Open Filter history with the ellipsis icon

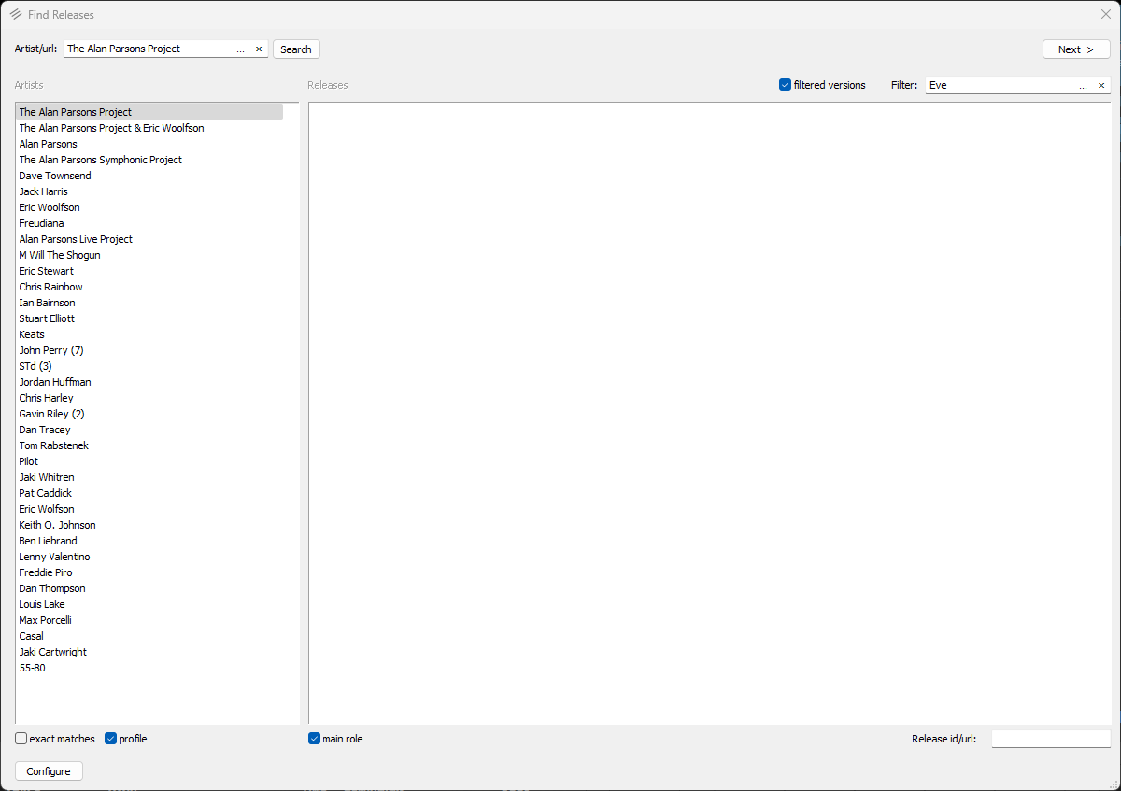tap(1084, 85)
